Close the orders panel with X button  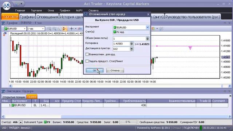click(230, 96)
